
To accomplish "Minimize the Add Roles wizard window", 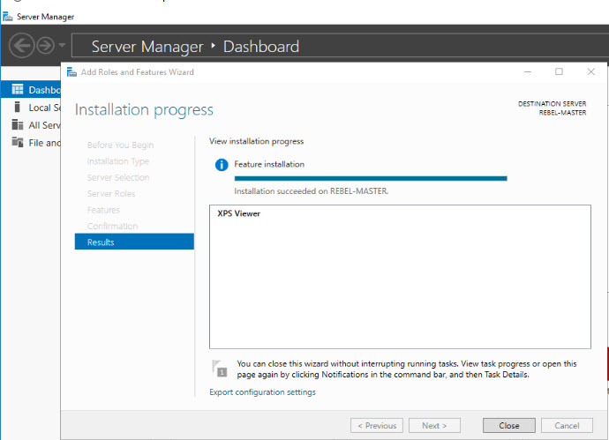I will (528, 71).
